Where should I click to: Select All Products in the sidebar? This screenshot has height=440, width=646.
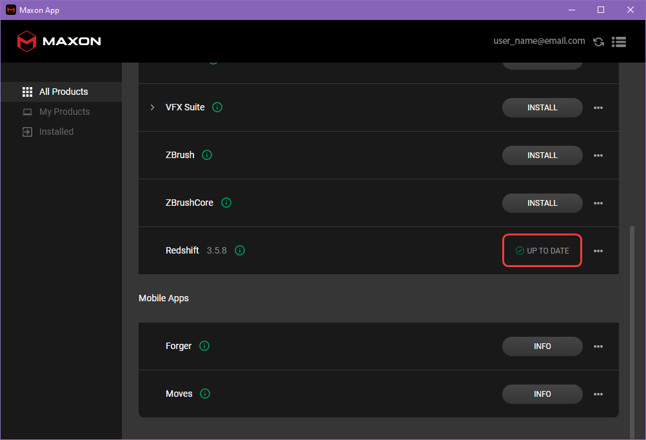pos(63,92)
